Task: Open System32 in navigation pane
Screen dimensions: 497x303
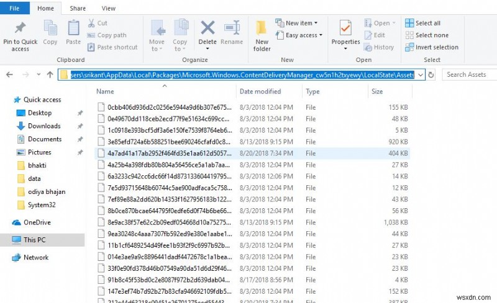Action: pos(37,205)
